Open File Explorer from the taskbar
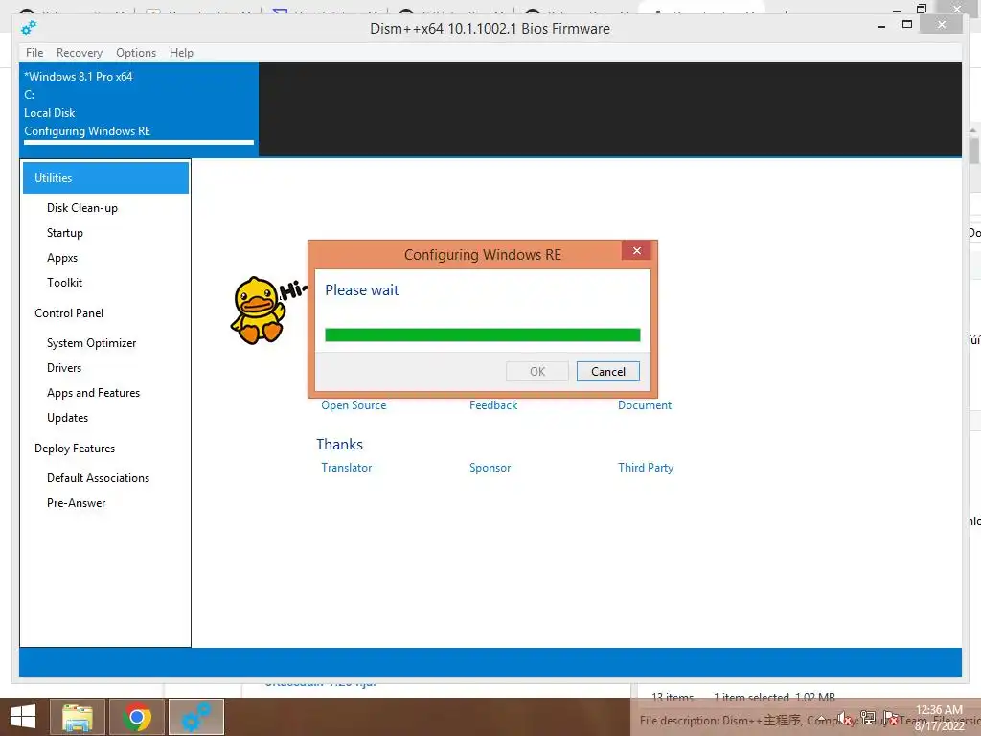This screenshot has width=981, height=736. [x=78, y=717]
